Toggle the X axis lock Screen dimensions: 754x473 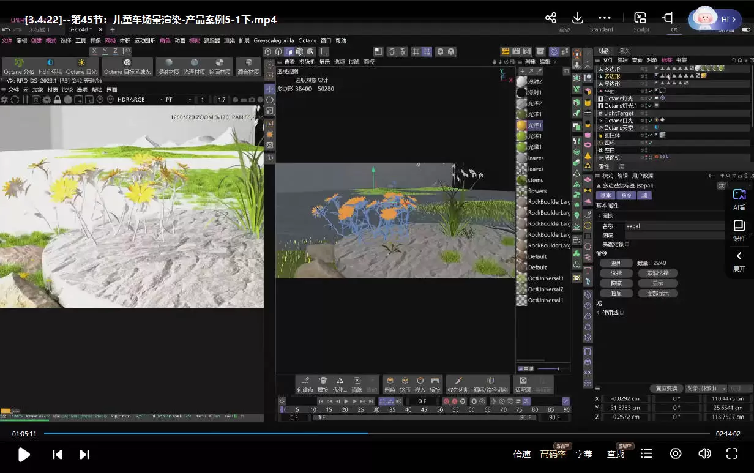point(94,51)
